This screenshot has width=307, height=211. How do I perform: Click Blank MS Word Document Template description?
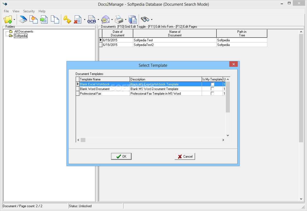(166, 89)
